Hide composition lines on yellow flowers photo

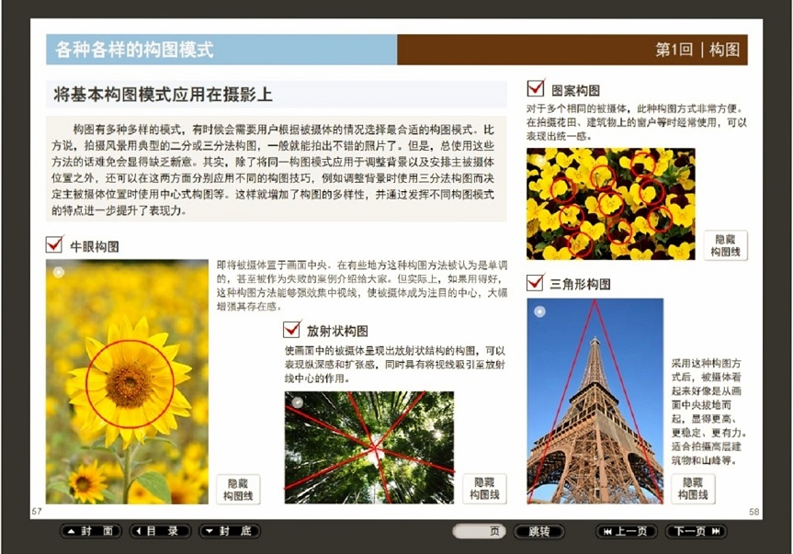coord(726,245)
